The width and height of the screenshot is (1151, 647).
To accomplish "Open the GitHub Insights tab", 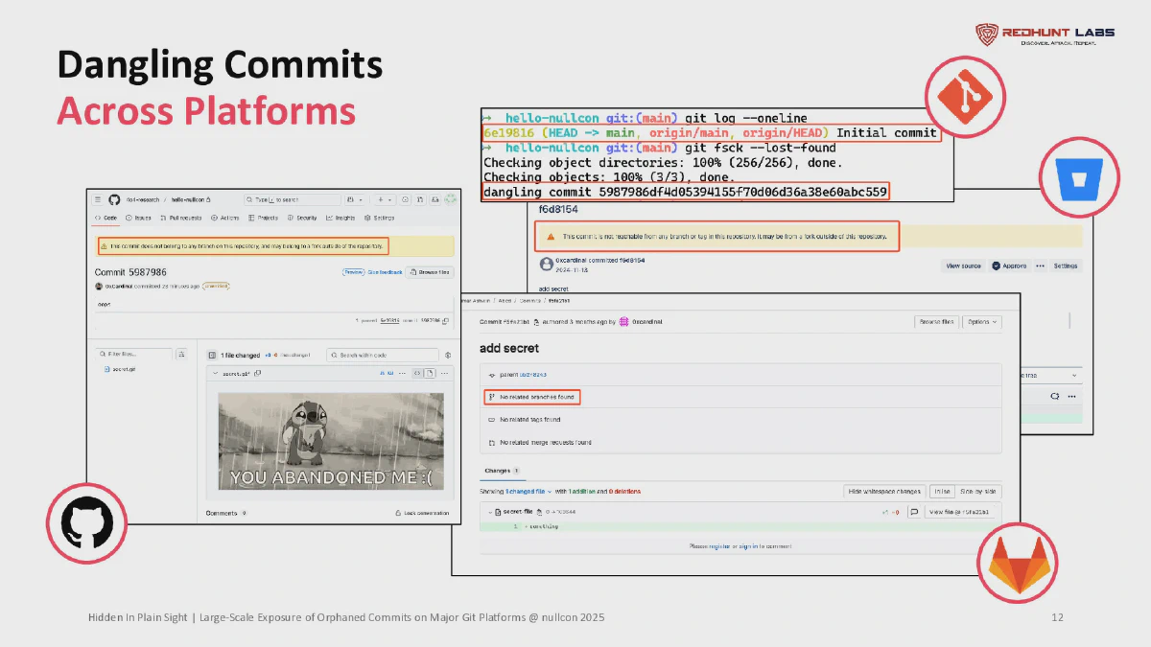I will click(x=340, y=218).
